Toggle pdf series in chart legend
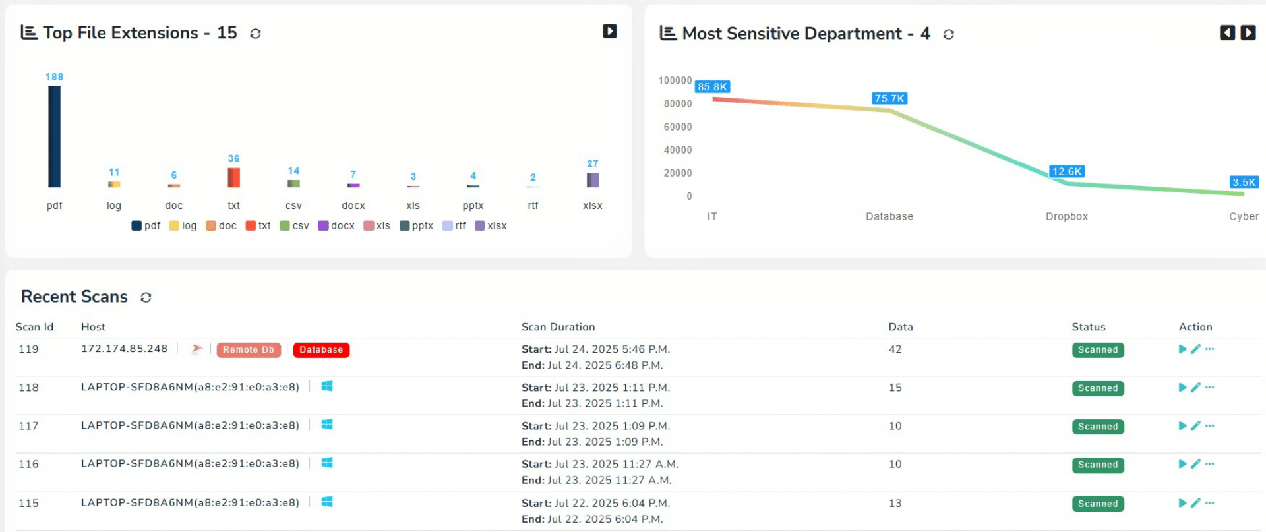 point(146,226)
